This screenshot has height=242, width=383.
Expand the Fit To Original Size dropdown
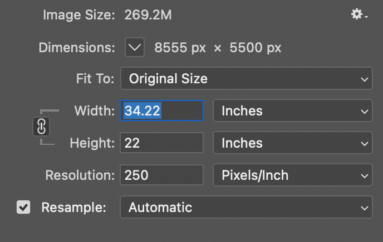coord(247,78)
